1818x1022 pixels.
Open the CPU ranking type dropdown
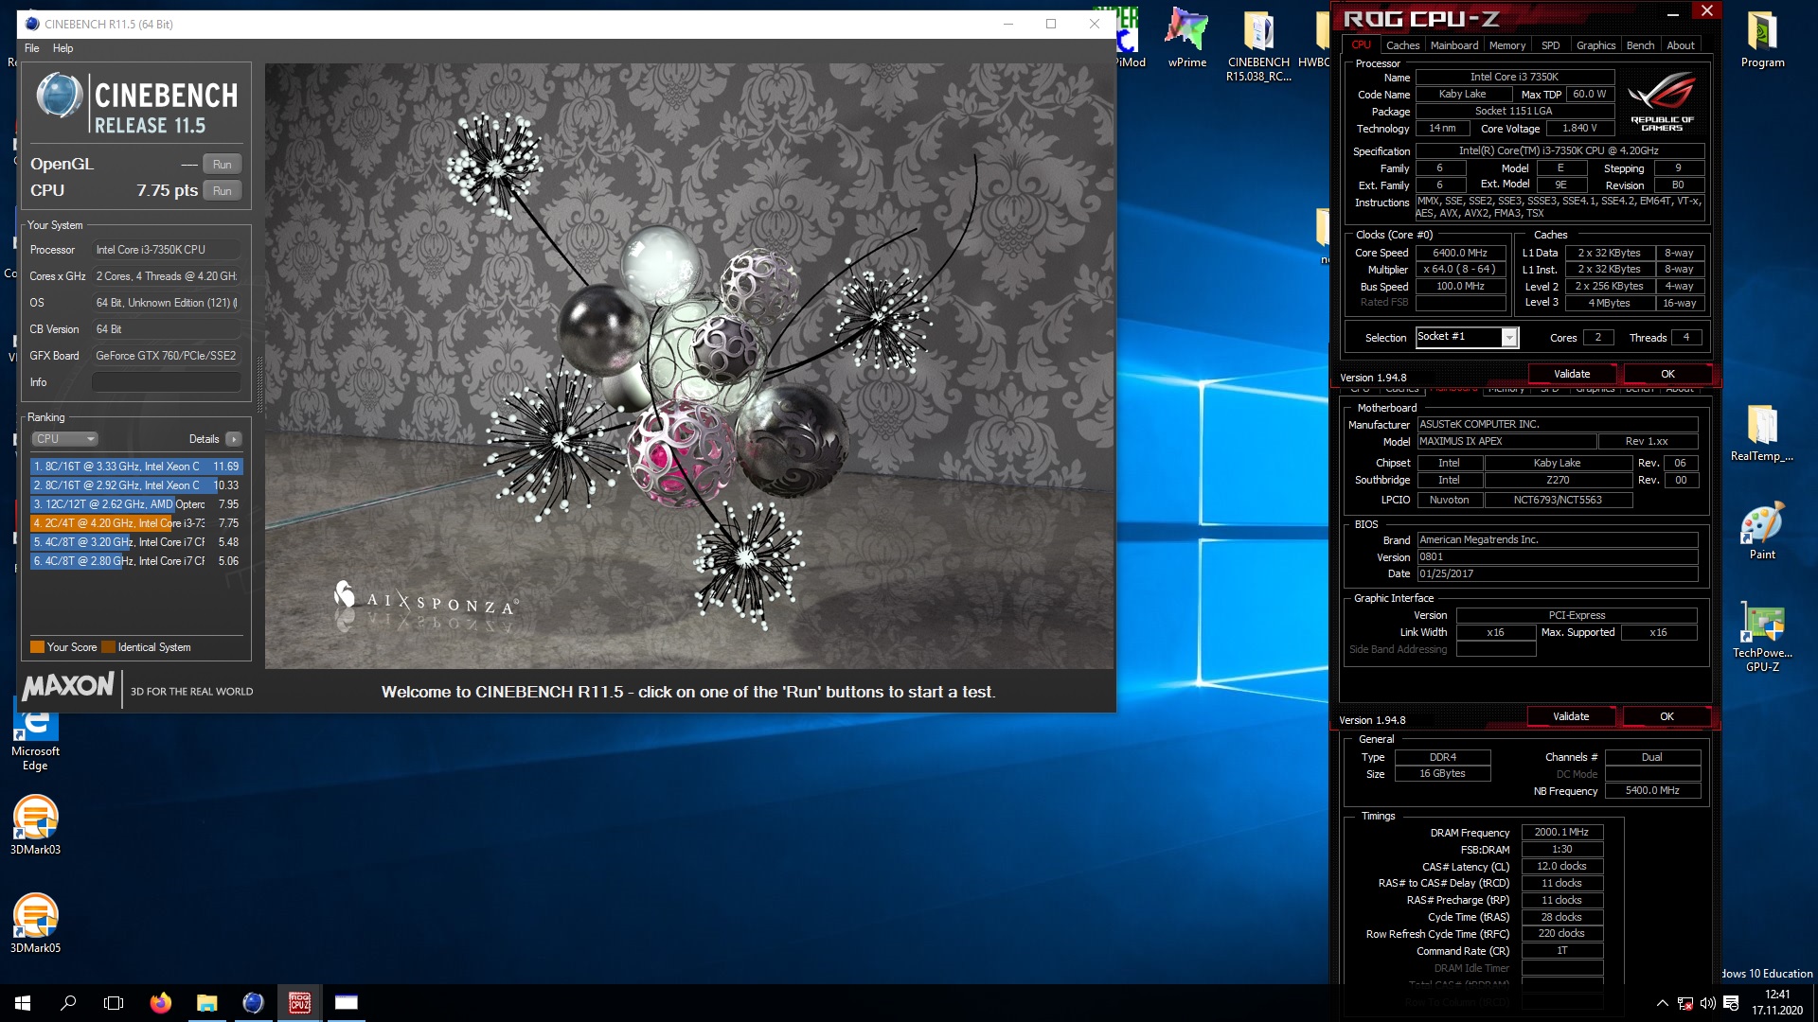point(64,439)
